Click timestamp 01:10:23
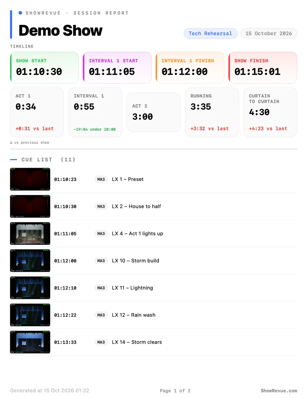 [x=65, y=179]
